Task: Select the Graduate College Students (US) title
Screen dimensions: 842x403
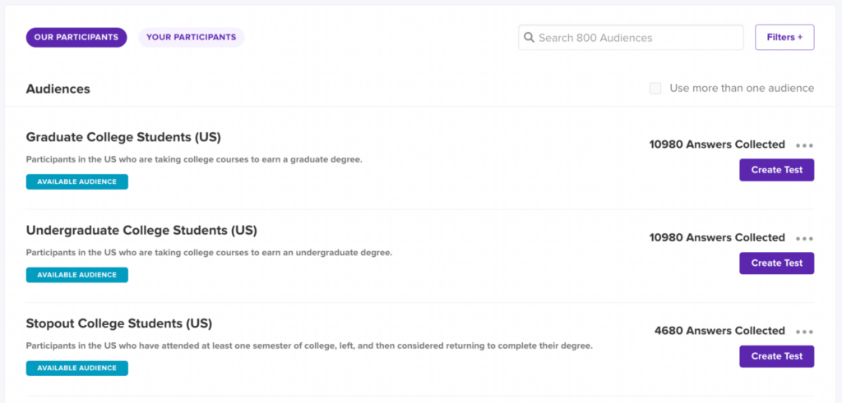Action: coord(123,137)
